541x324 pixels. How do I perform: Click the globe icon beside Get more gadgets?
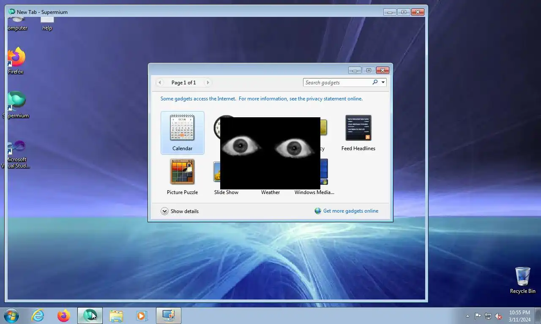tap(318, 211)
